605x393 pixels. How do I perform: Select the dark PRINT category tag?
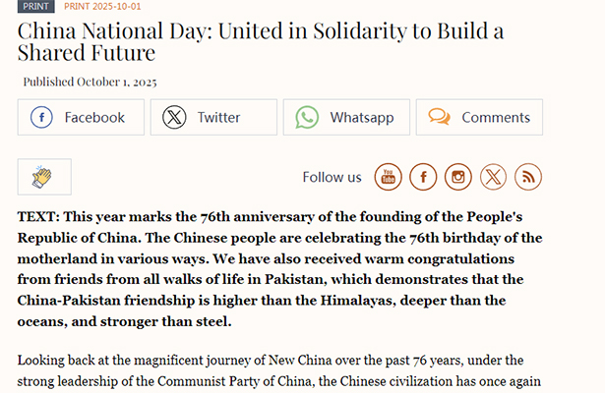(x=36, y=6)
